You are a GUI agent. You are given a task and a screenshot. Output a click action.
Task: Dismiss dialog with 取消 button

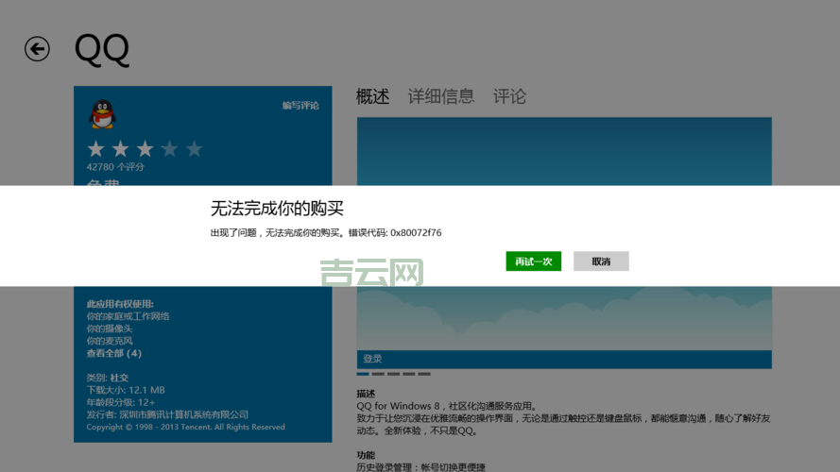pyautogui.click(x=601, y=261)
